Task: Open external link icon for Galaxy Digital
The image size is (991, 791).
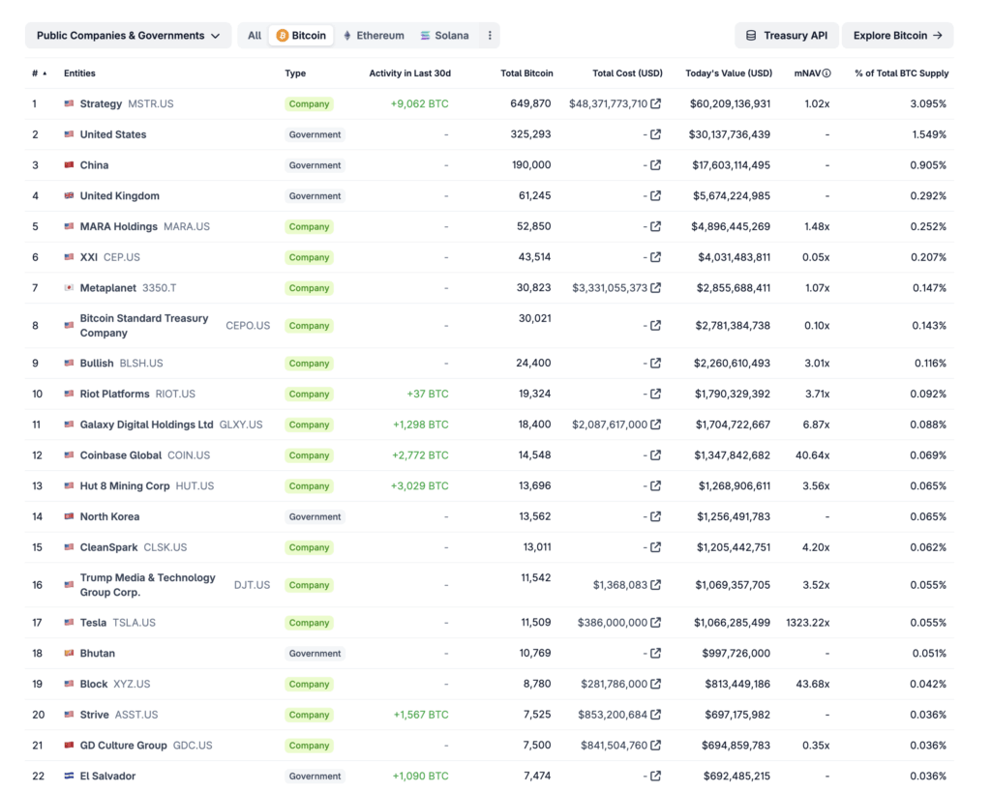Action: (x=656, y=425)
